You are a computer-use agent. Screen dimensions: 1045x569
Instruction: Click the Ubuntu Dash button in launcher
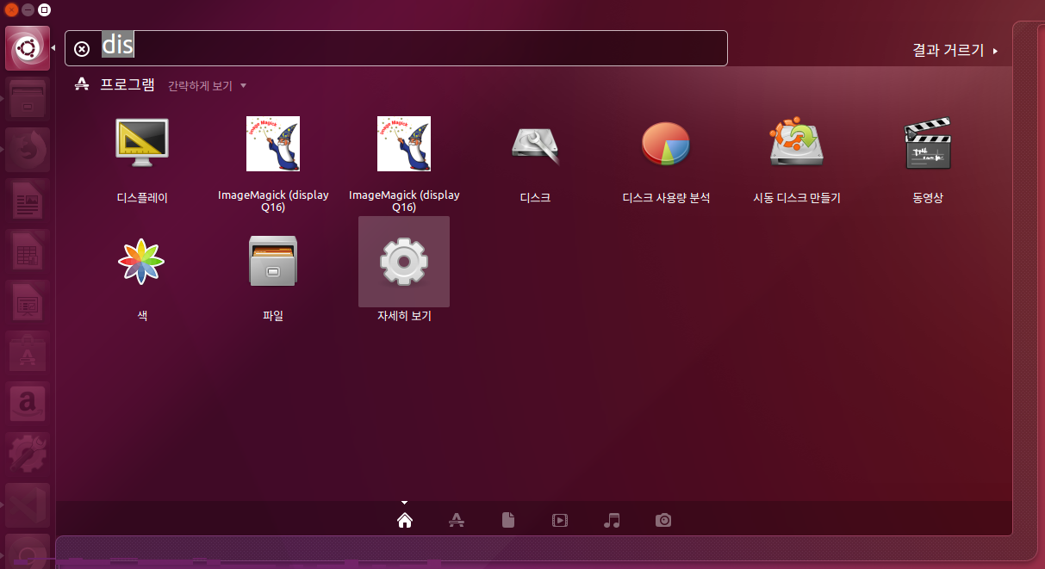(x=28, y=49)
